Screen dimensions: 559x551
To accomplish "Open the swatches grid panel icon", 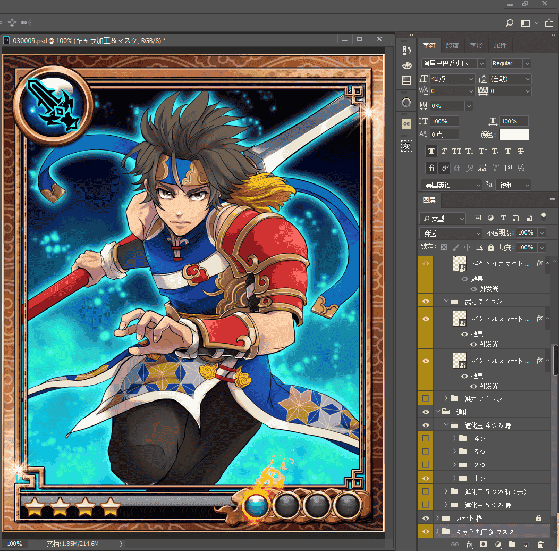I will [x=406, y=80].
